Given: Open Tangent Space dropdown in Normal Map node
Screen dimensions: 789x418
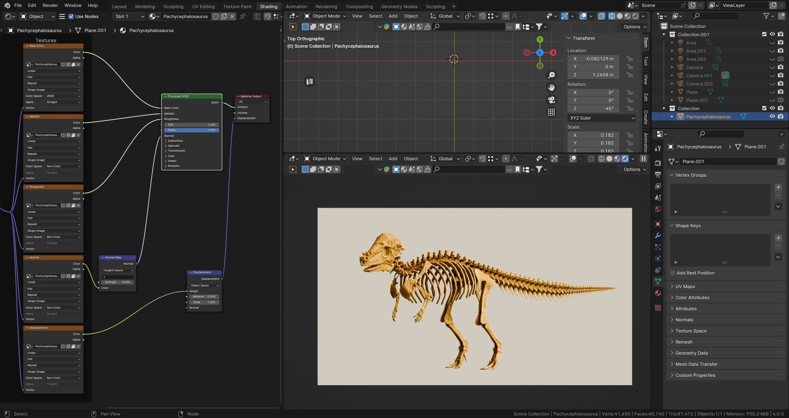Looking at the screenshot, I should [x=118, y=270].
